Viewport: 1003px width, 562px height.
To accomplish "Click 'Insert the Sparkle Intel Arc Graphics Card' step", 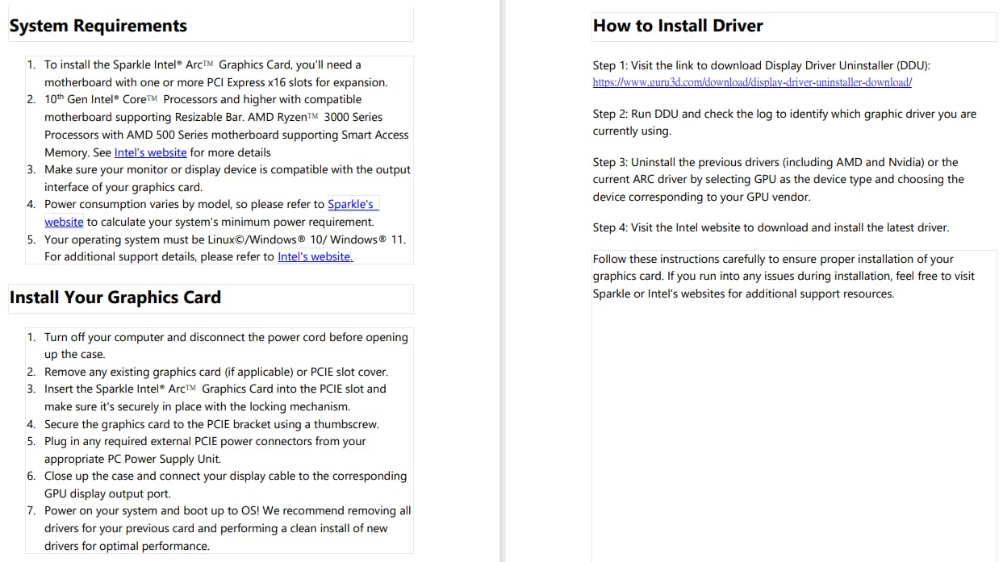I will tap(215, 398).
